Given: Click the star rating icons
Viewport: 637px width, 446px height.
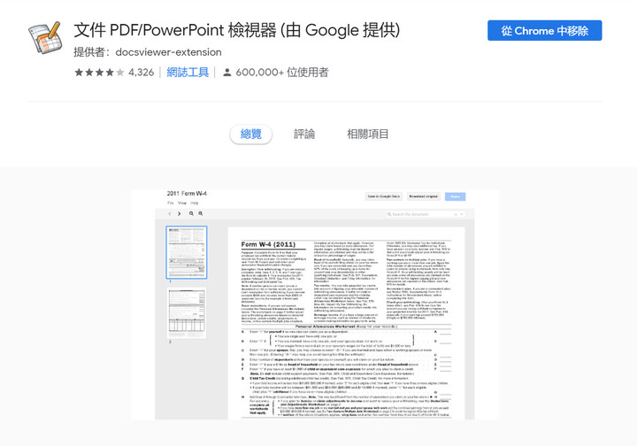Looking at the screenshot, I should tap(99, 73).
